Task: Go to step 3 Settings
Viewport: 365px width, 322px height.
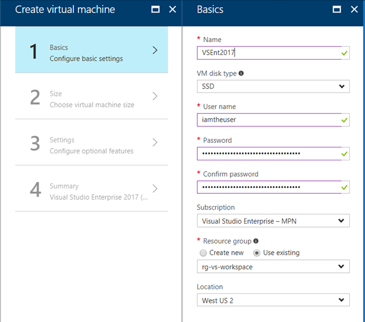Action: [x=91, y=145]
